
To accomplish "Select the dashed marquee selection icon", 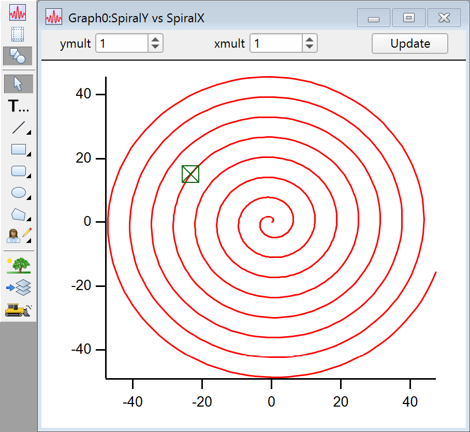I will pos(18,34).
